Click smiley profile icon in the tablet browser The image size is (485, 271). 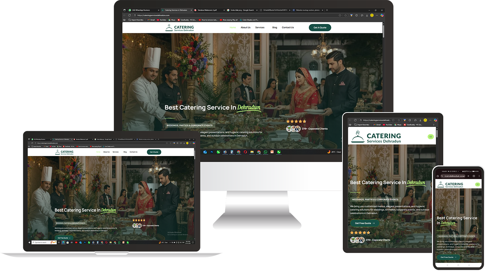coord(425,120)
